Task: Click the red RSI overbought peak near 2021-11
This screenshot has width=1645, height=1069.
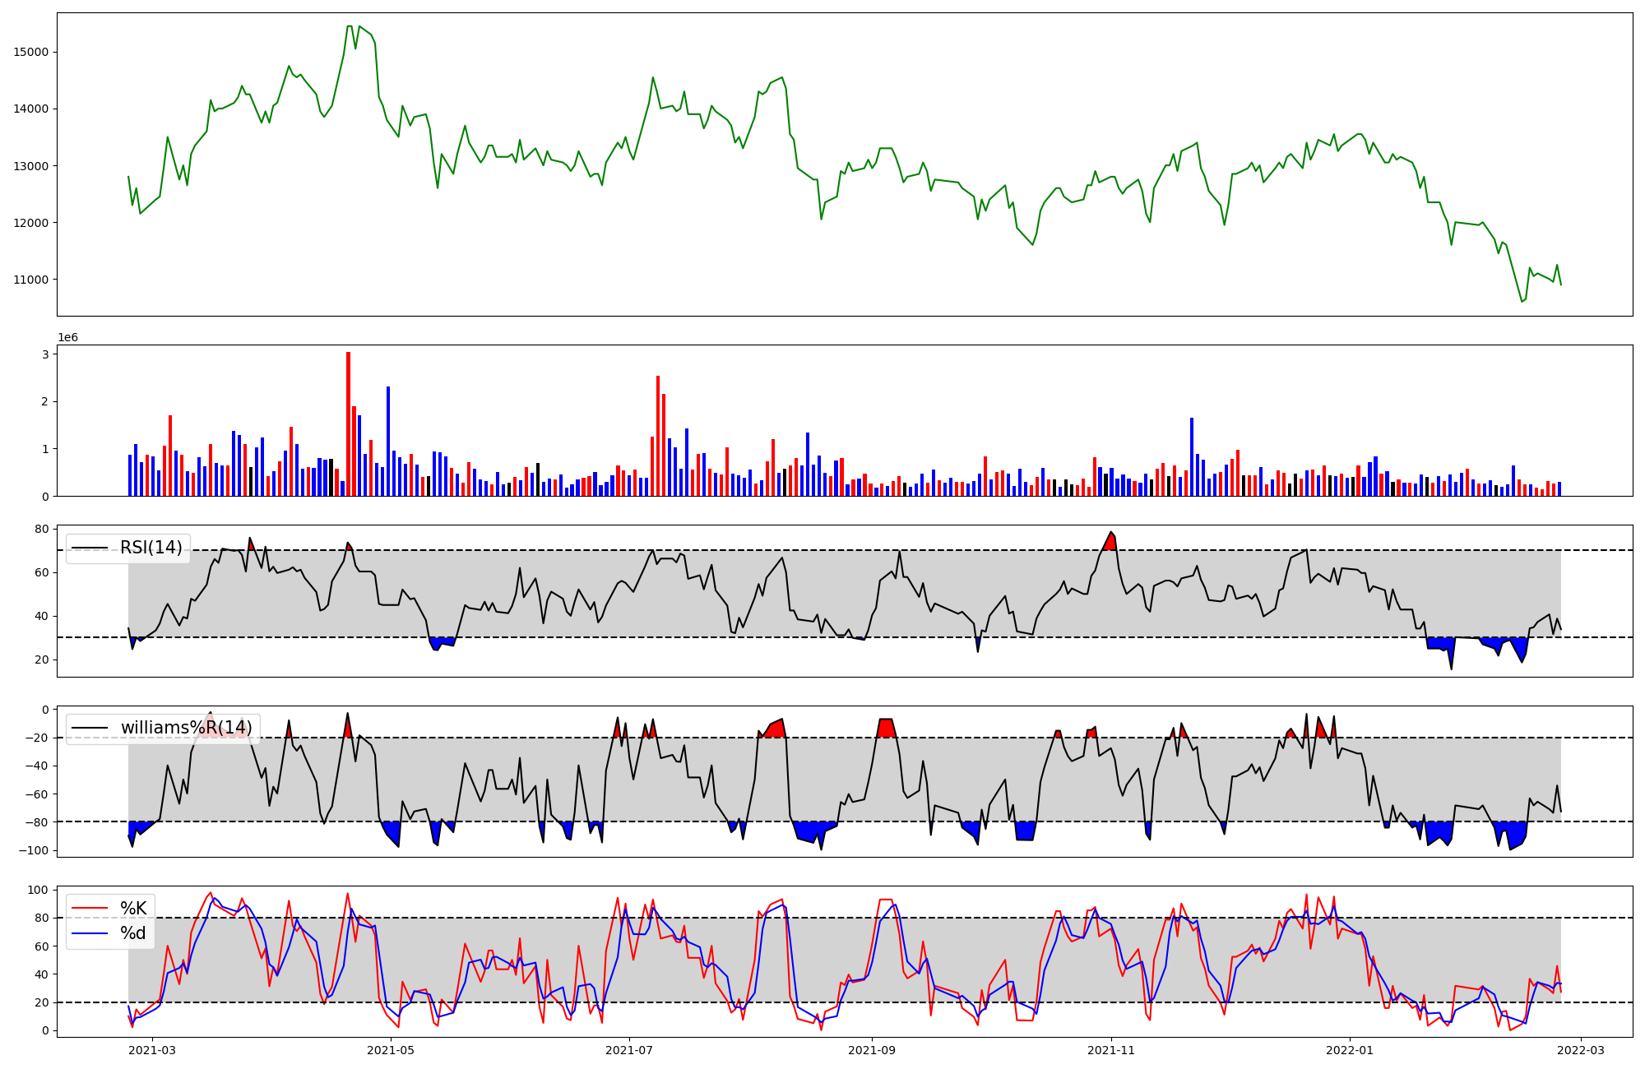Action: 1111,542
